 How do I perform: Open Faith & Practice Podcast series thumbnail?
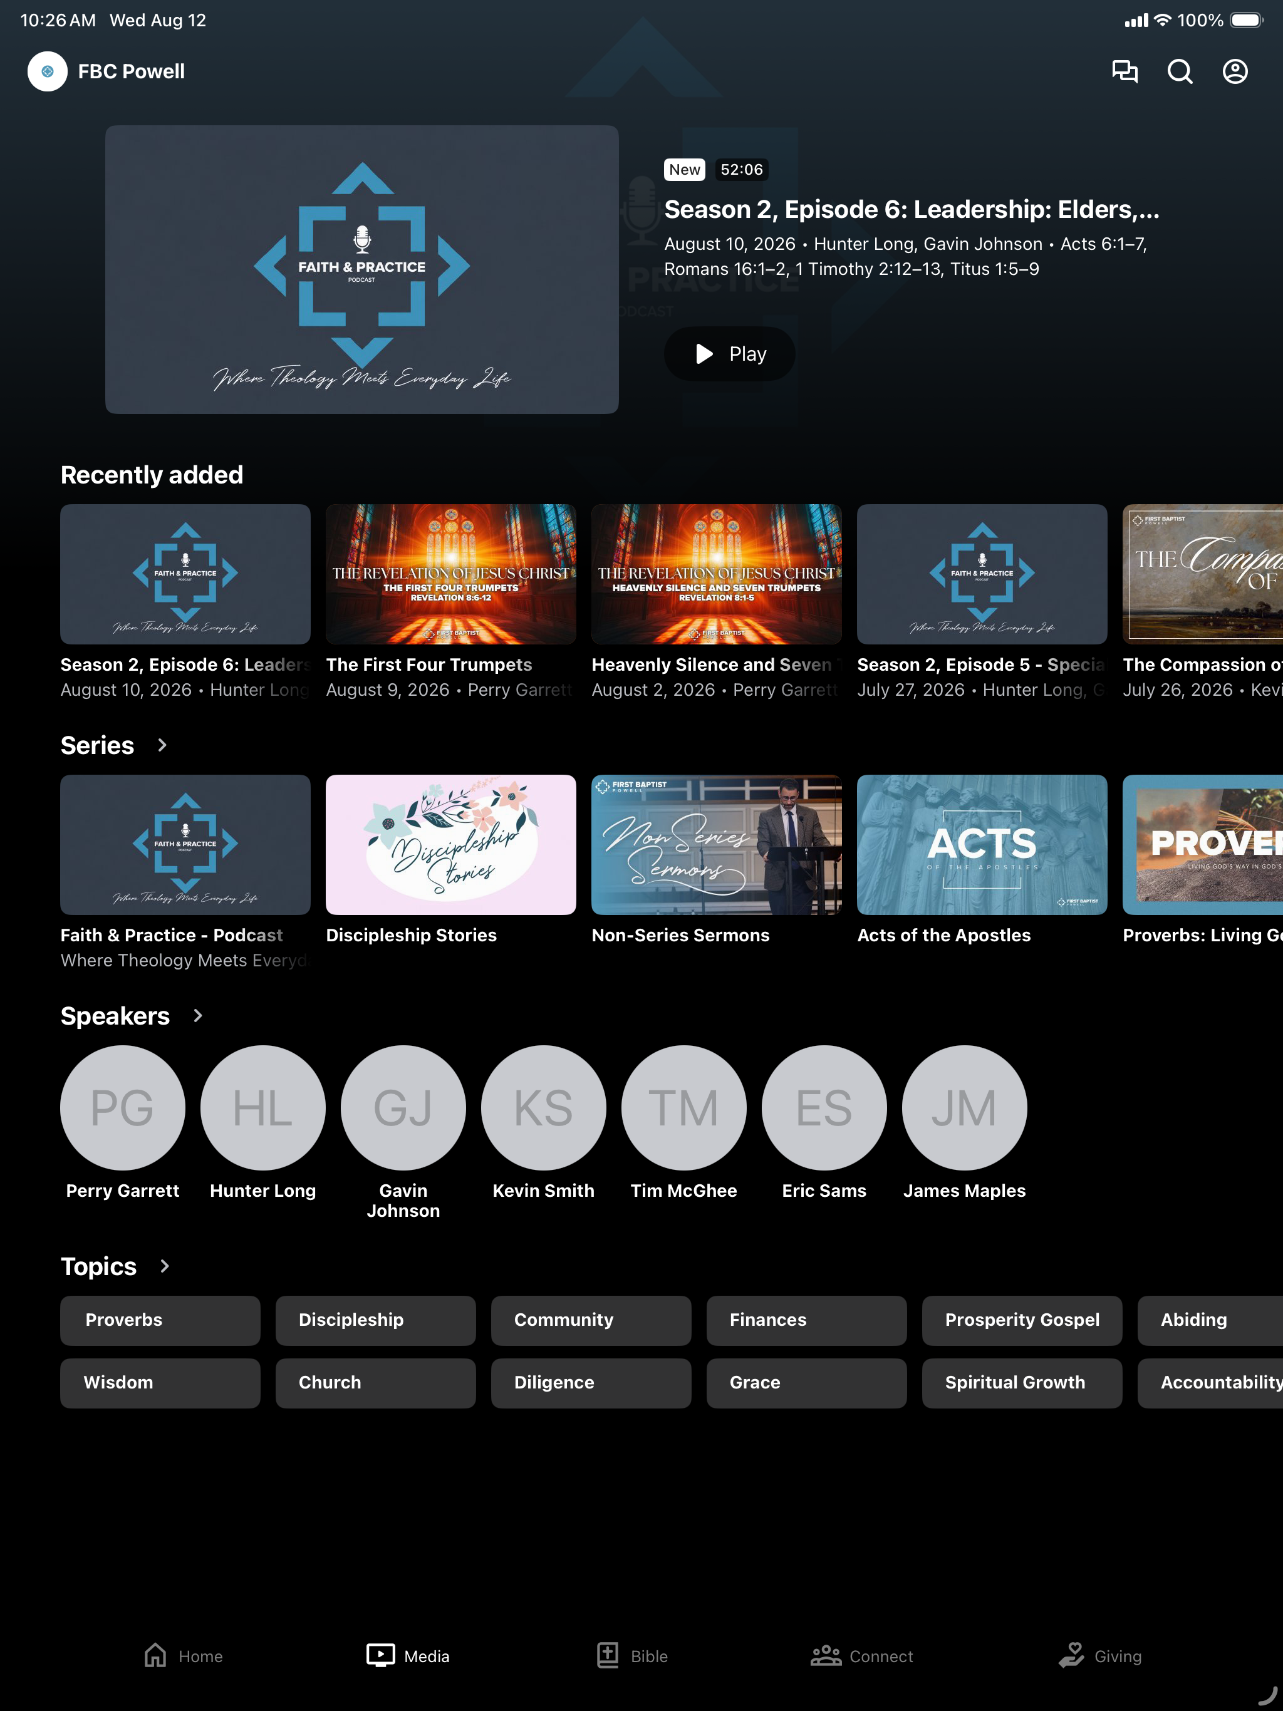185,845
